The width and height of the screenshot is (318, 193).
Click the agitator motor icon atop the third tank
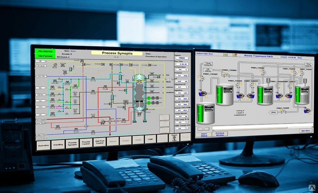268,80
